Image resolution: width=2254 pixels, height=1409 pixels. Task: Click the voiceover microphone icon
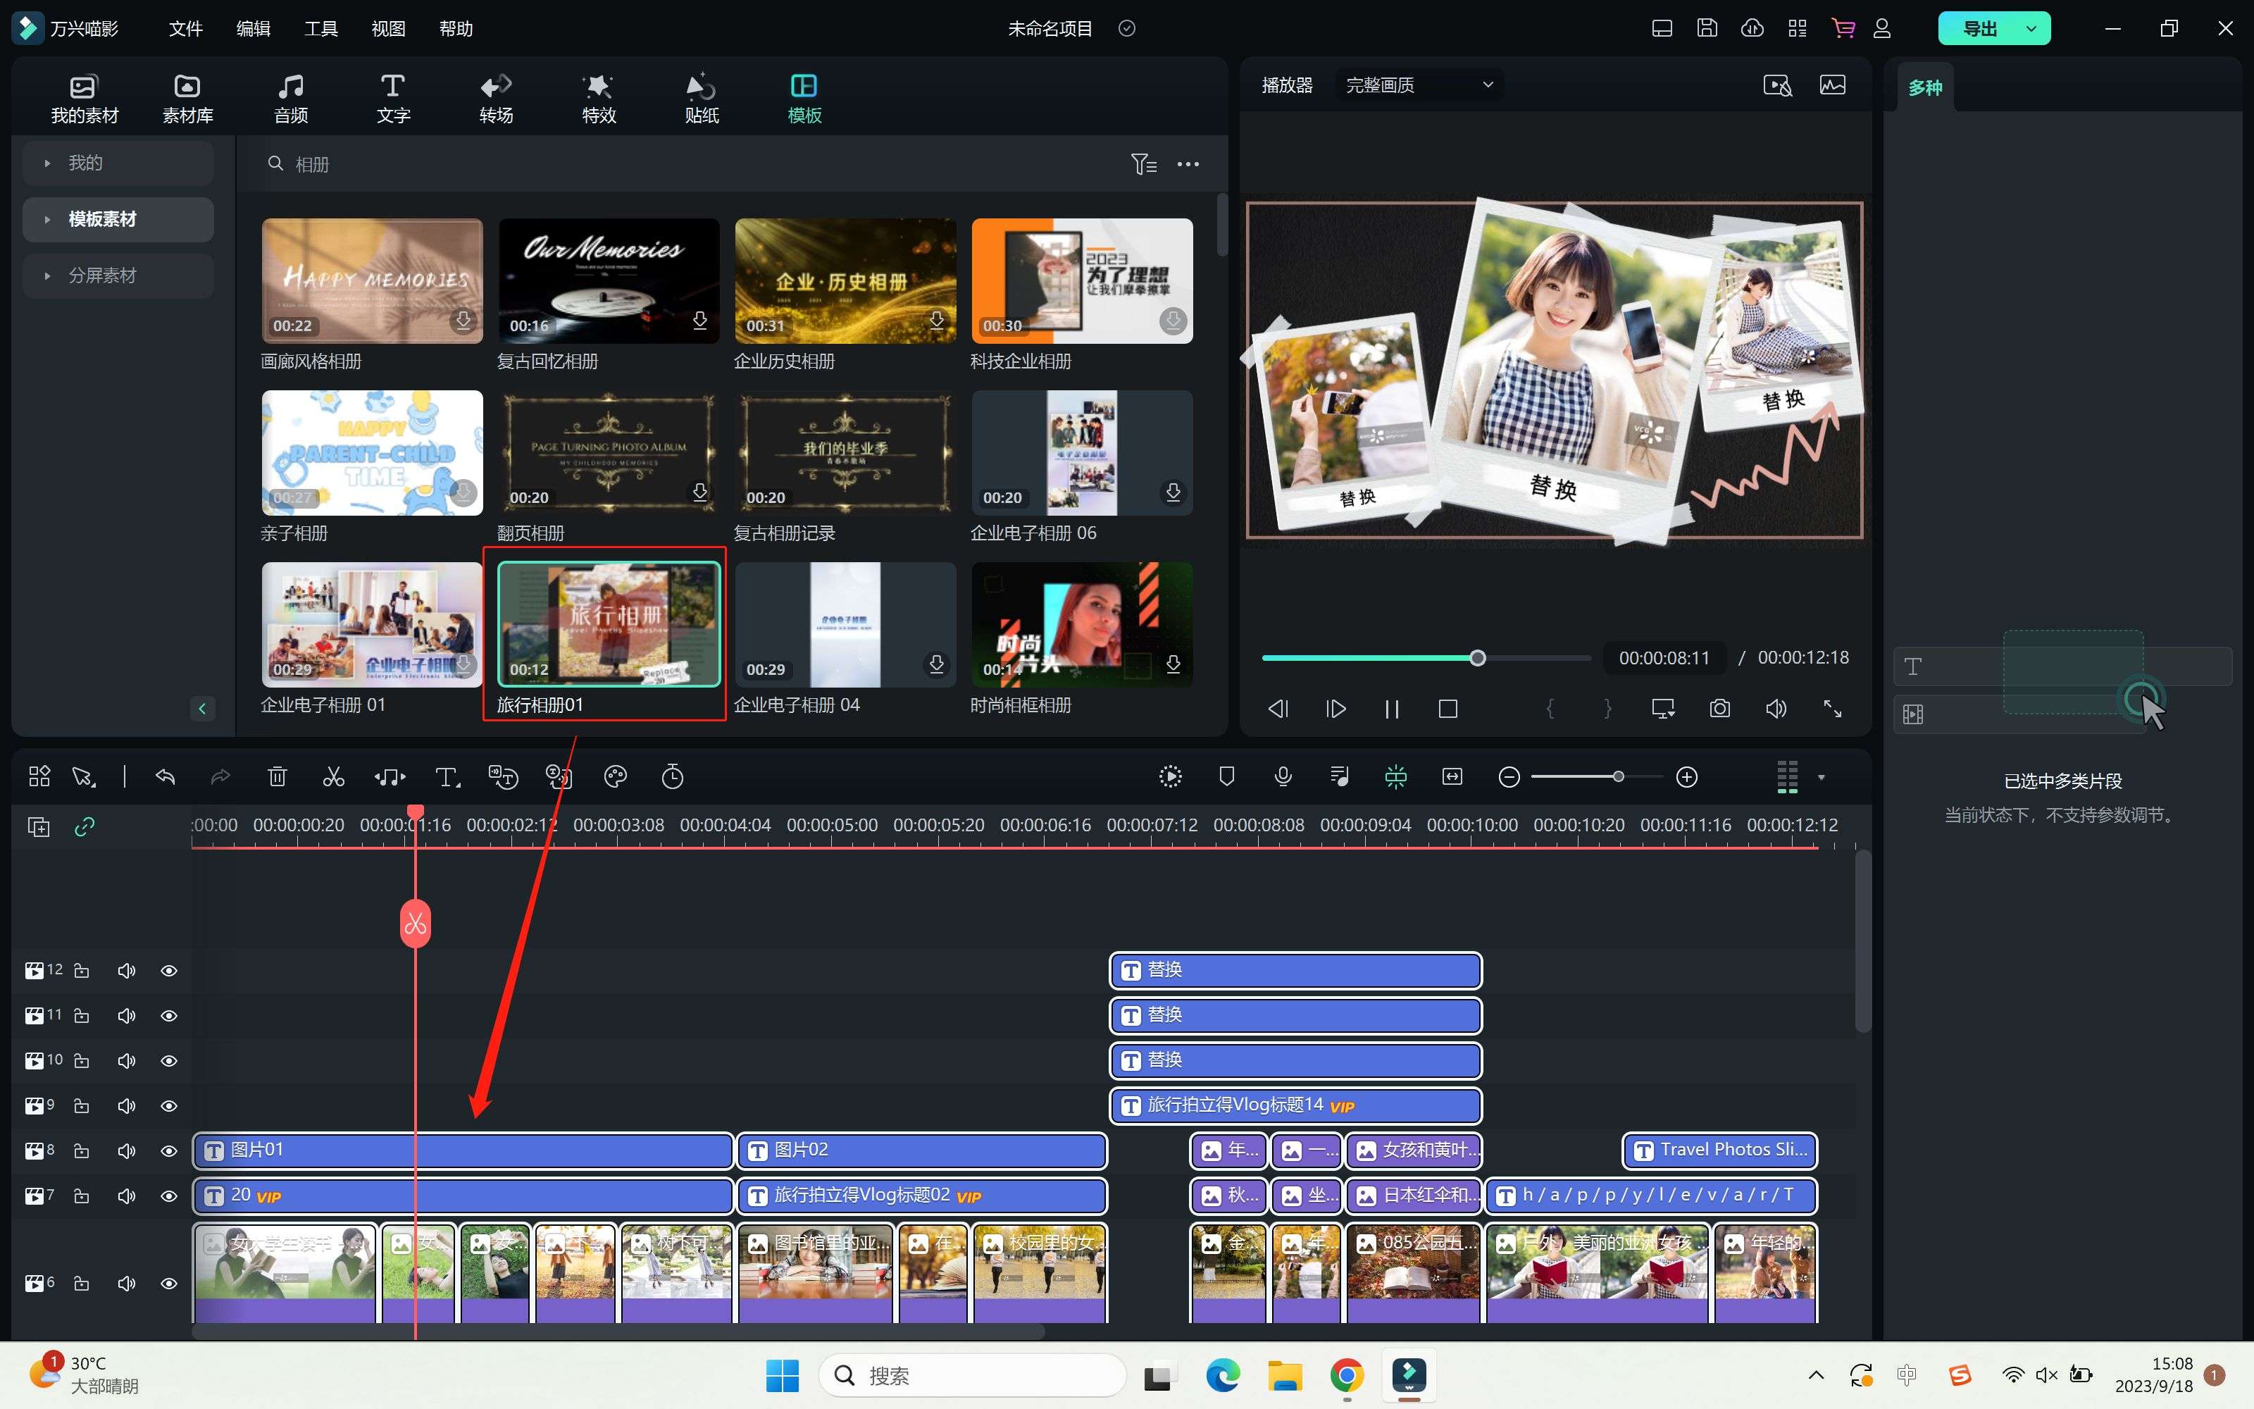click(1283, 776)
